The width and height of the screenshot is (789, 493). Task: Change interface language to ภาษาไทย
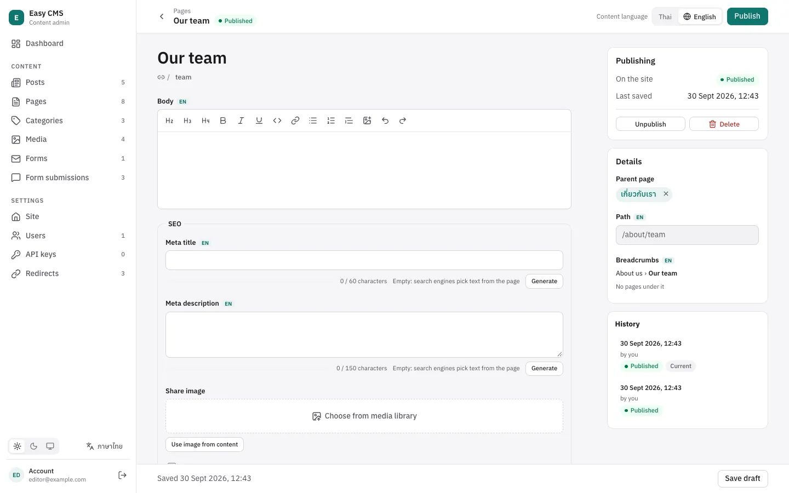point(104,446)
